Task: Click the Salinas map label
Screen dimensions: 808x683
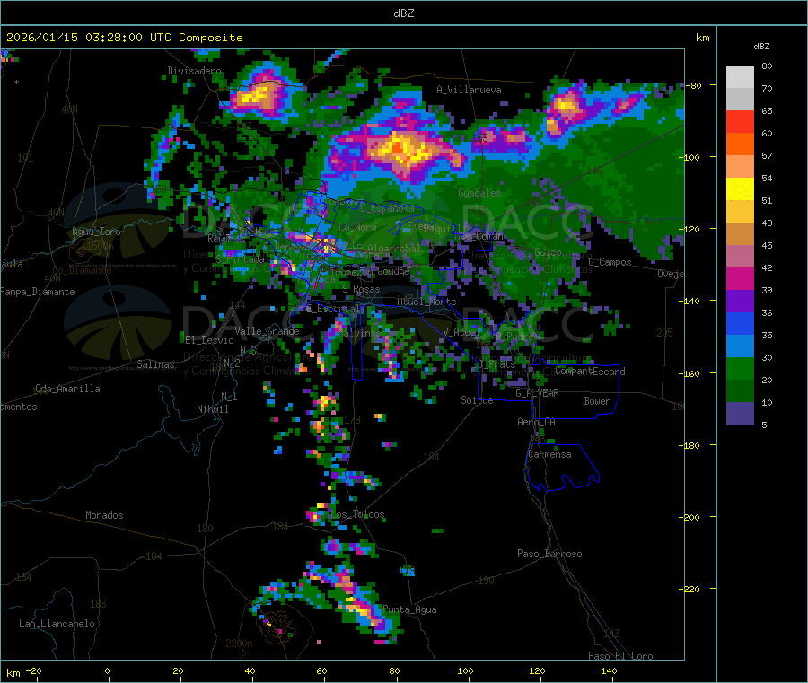Action: pyautogui.click(x=155, y=364)
